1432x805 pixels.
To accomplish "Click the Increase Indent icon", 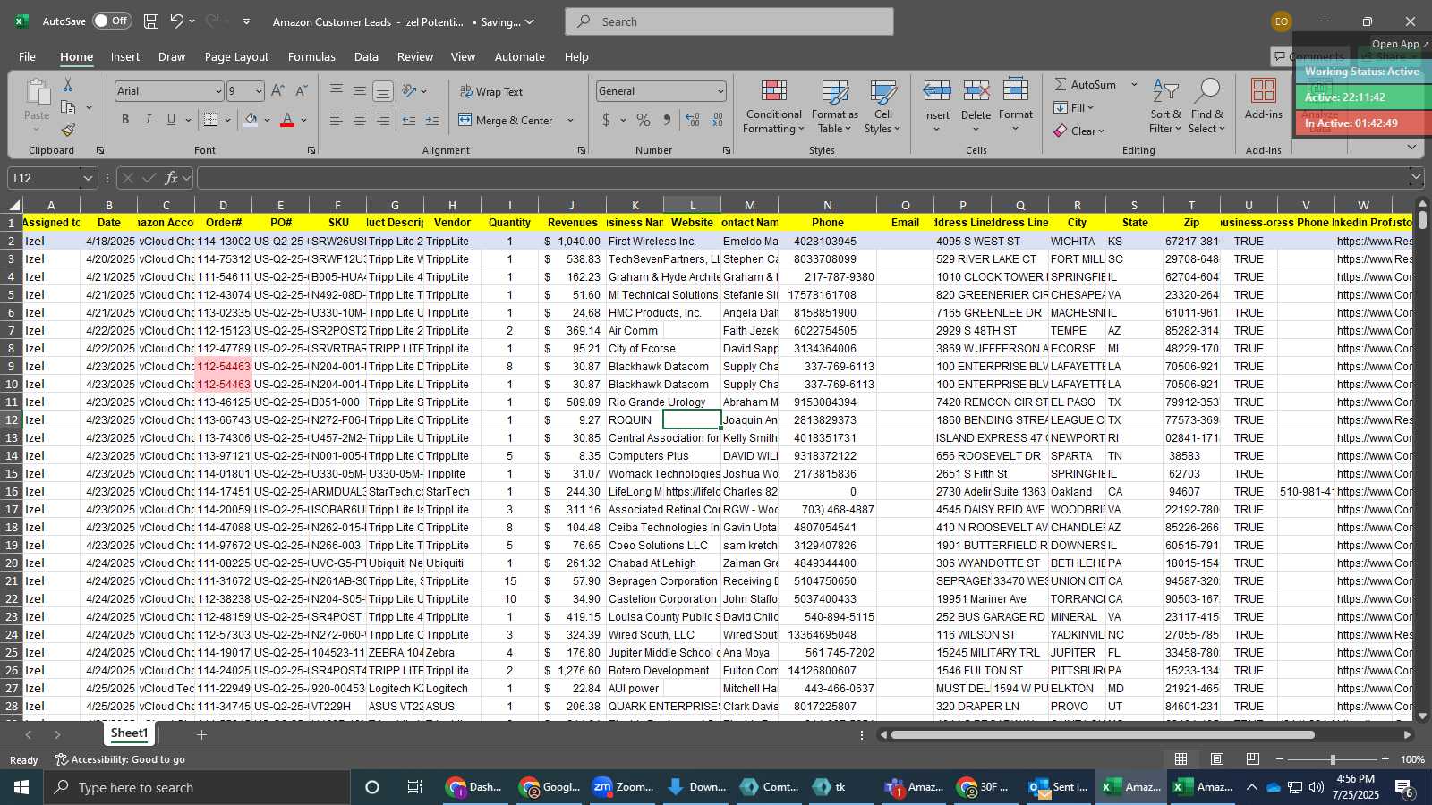I will click(432, 120).
